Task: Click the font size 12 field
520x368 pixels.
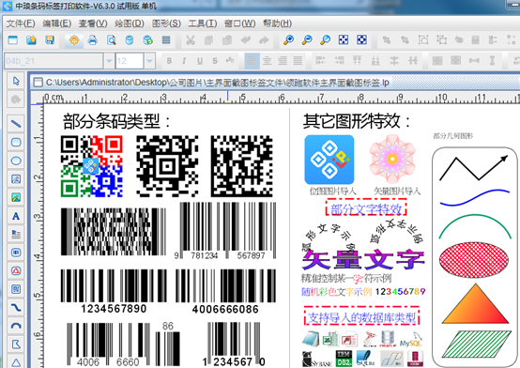Action: (x=130, y=61)
